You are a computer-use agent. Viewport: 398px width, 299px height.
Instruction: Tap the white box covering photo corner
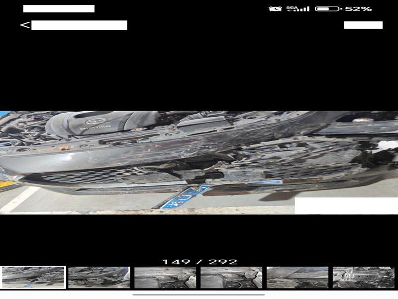click(x=346, y=205)
